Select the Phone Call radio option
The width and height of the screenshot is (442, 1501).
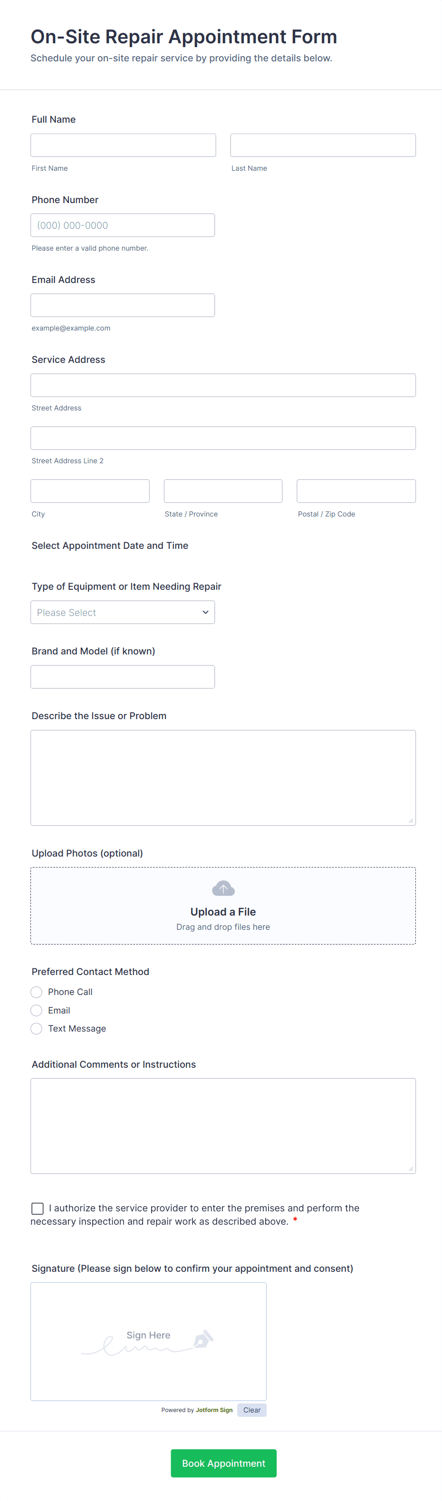click(x=37, y=992)
